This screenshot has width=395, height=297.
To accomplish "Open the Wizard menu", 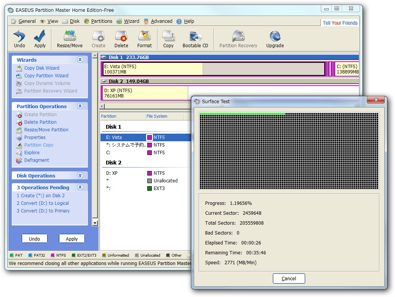I will coord(131,21).
